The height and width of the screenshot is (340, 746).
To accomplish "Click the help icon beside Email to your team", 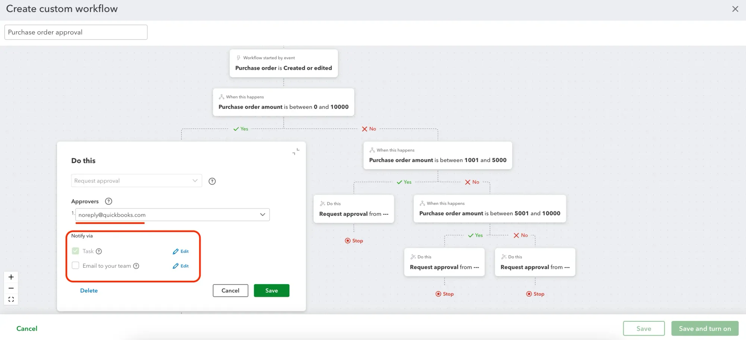I will coord(137,266).
